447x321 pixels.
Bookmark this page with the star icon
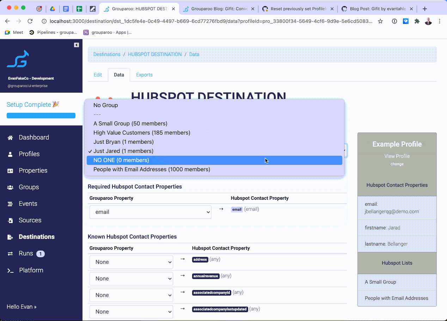coord(380,21)
